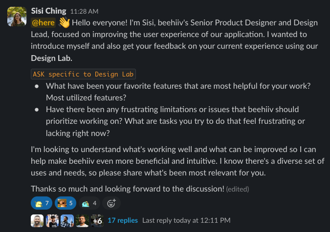Click the 11:28 AM message timestamp
Screen dimensions: 330x232
point(84,11)
